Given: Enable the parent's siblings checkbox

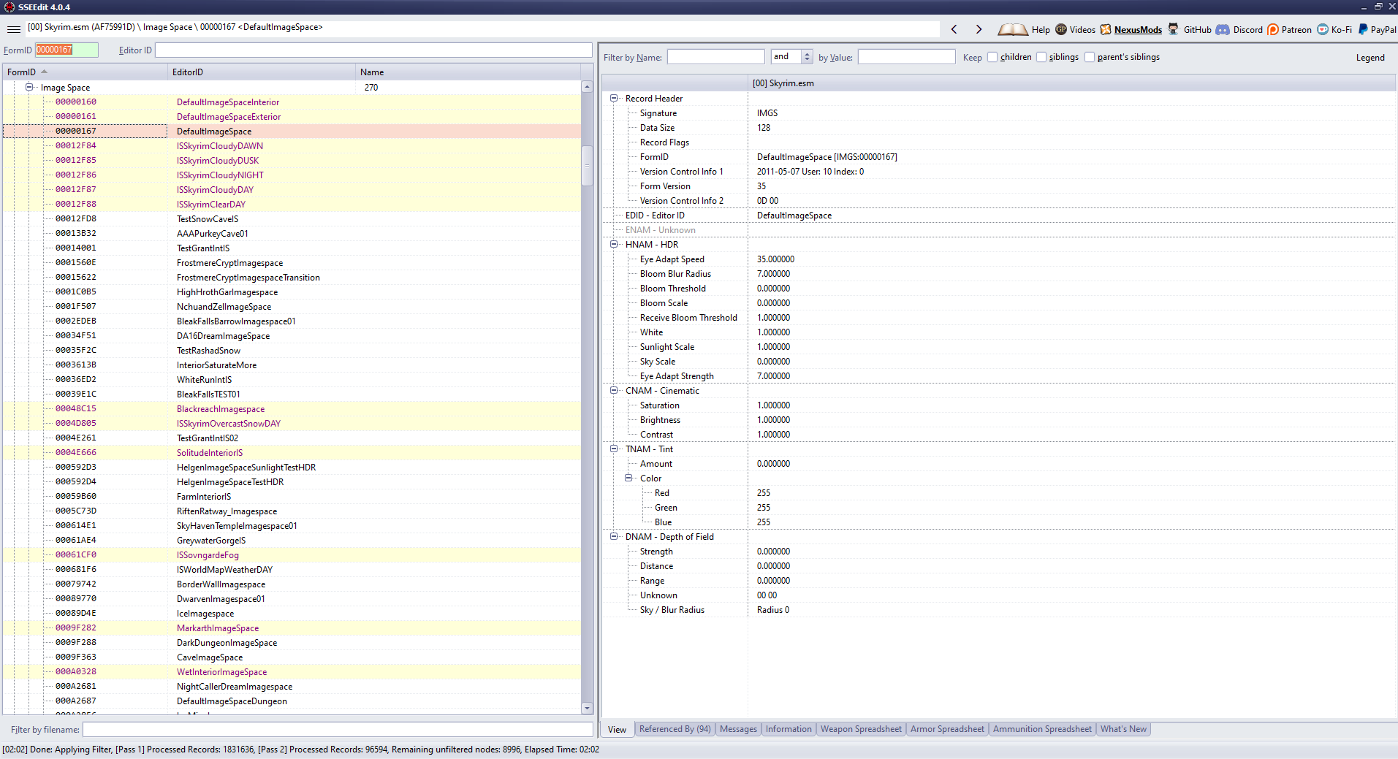Looking at the screenshot, I should point(1090,57).
